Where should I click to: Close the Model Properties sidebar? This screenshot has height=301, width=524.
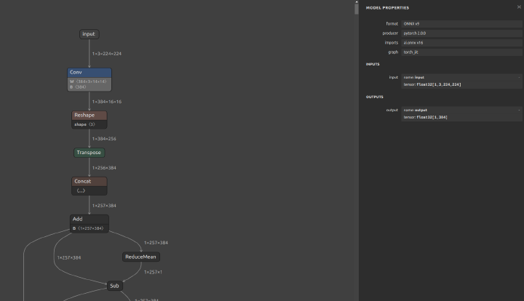pyautogui.click(x=518, y=7)
